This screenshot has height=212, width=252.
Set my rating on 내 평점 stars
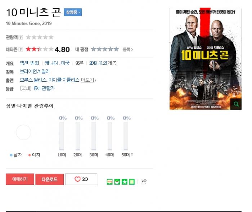tap(105, 49)
